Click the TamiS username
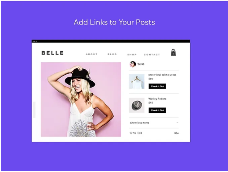Screen dimensions: 228x172 [141, 64]
